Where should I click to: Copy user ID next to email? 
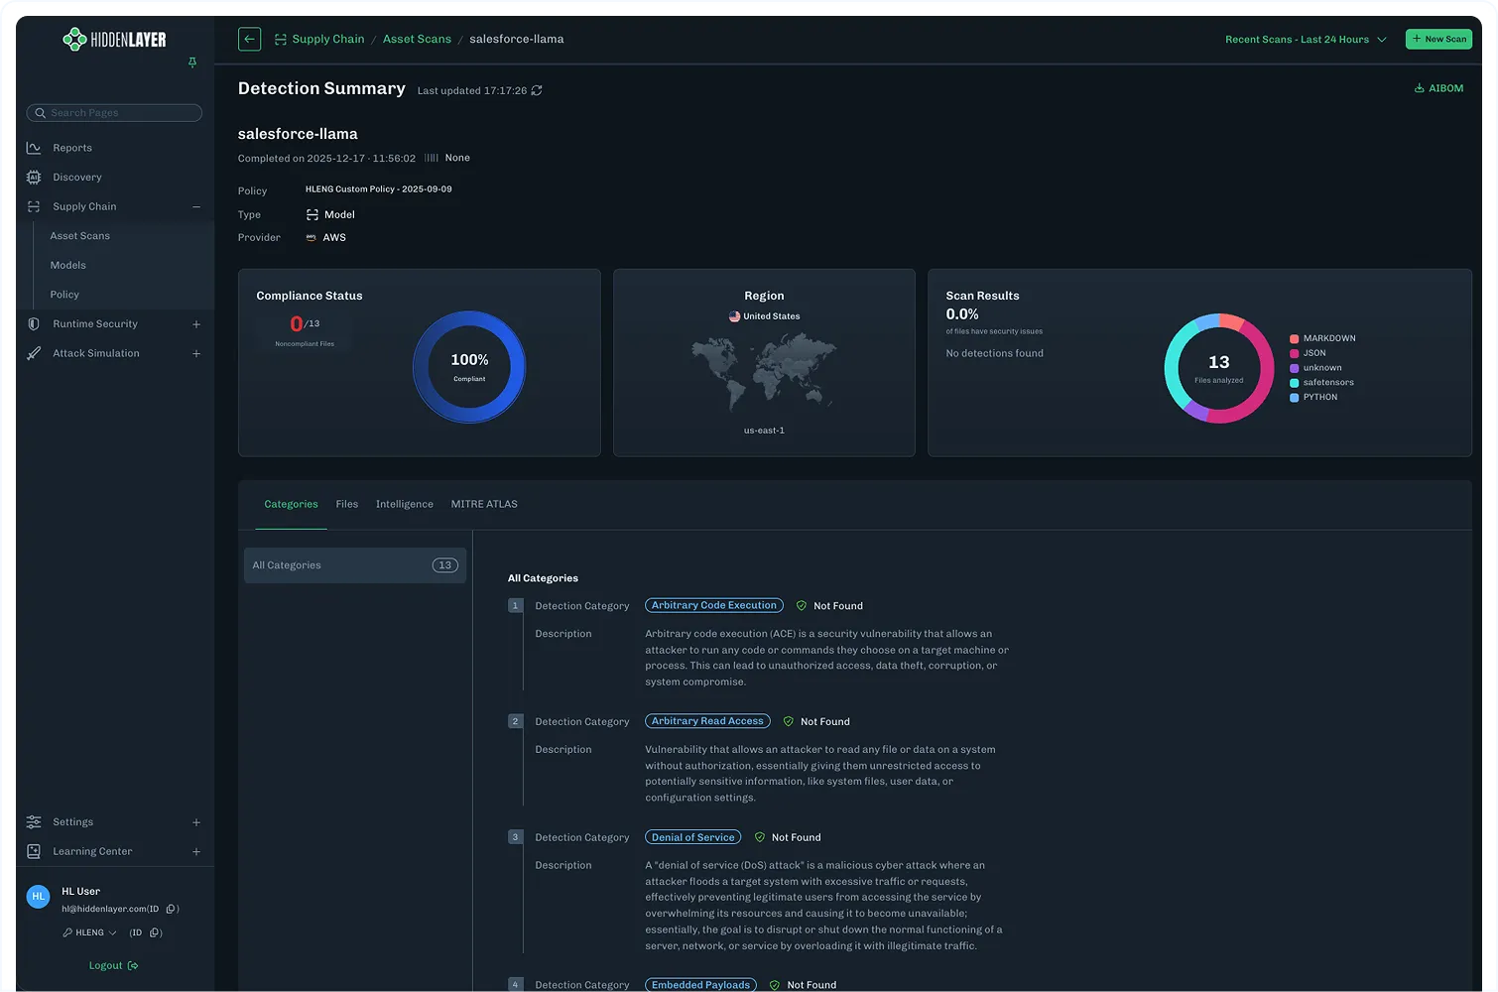coord(171,909)
